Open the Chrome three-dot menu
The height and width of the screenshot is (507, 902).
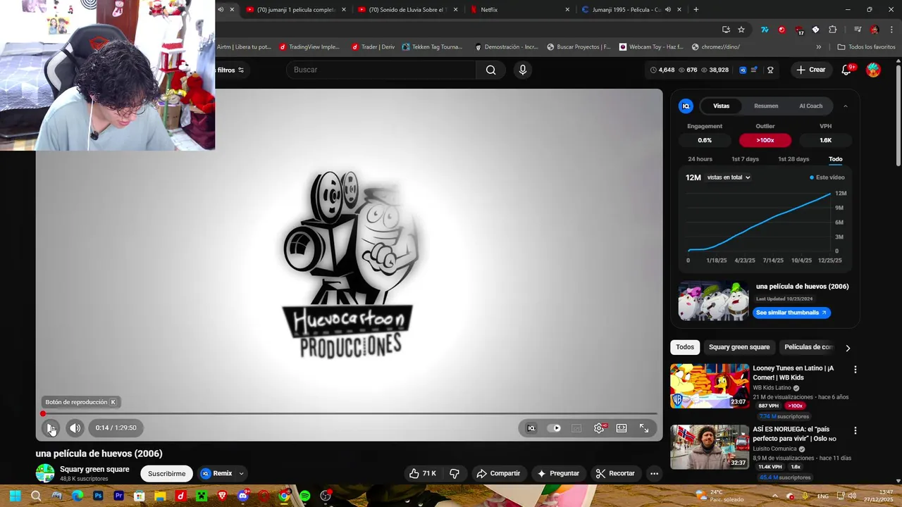pos(891,30)
